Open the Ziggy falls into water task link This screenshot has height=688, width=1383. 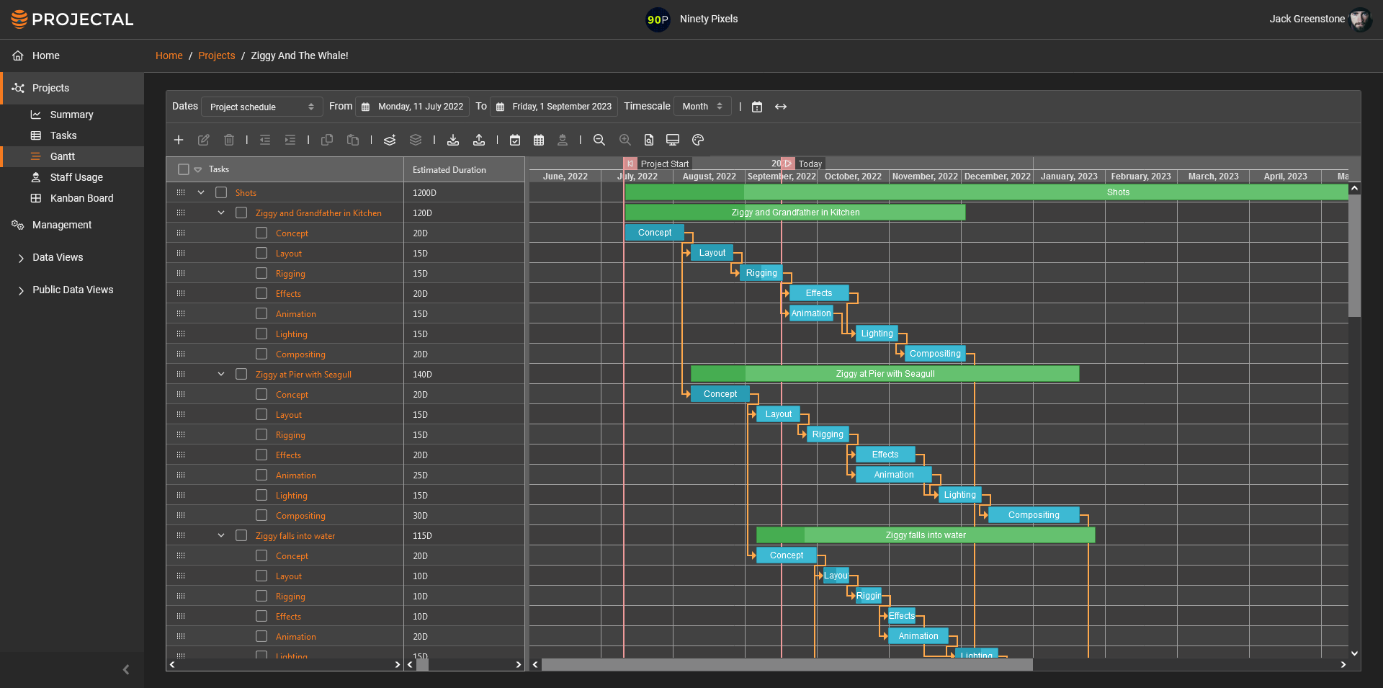pyautogui.click(x=295, y=536)
